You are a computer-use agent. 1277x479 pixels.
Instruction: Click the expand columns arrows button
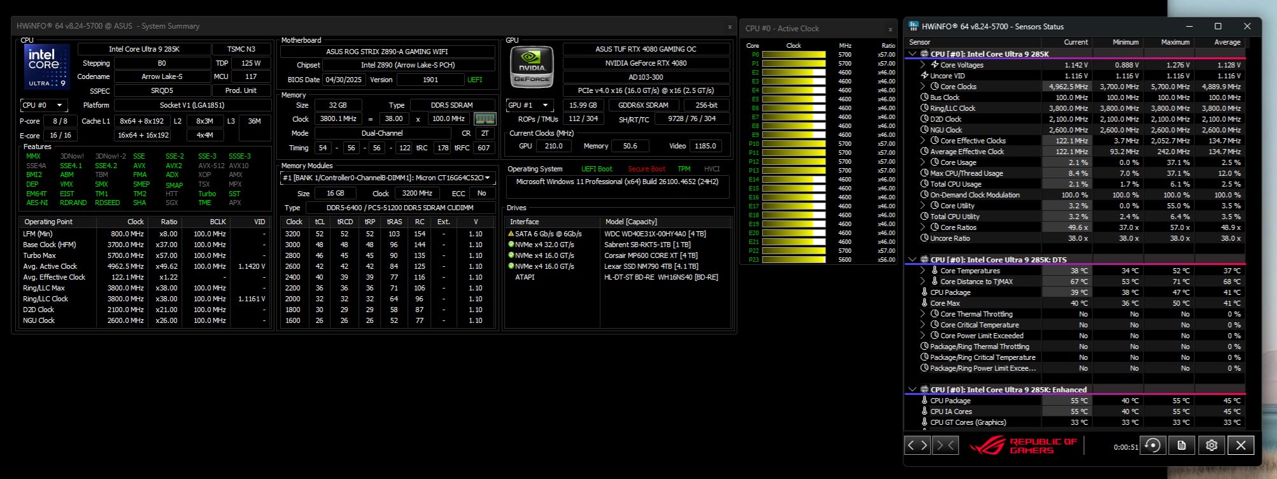(917, 445)
